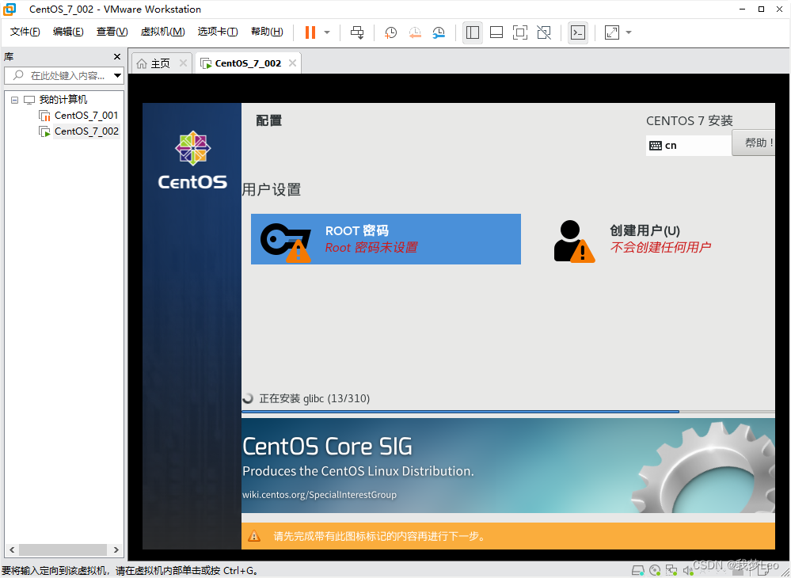The width and height of the screenshot is (791, 578).
Task: Click the 正在安装 glibc (13/310) status text
Action: click(x=314, y=398)
